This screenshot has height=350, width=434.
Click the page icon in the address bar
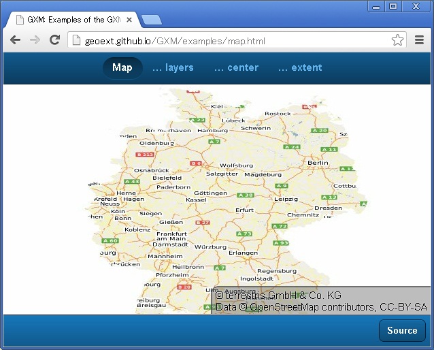tap(77, 41)
